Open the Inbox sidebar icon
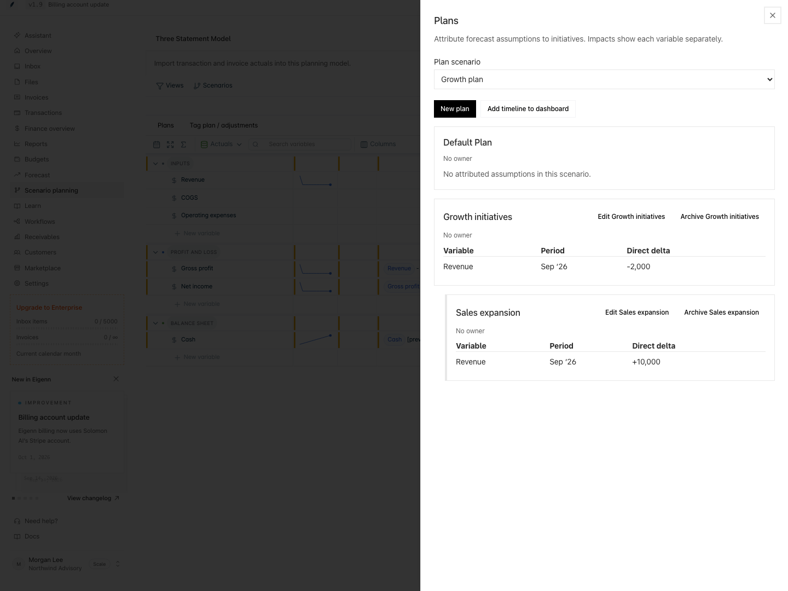Screen dimensions: 788x591 click(x=17, y=66)
